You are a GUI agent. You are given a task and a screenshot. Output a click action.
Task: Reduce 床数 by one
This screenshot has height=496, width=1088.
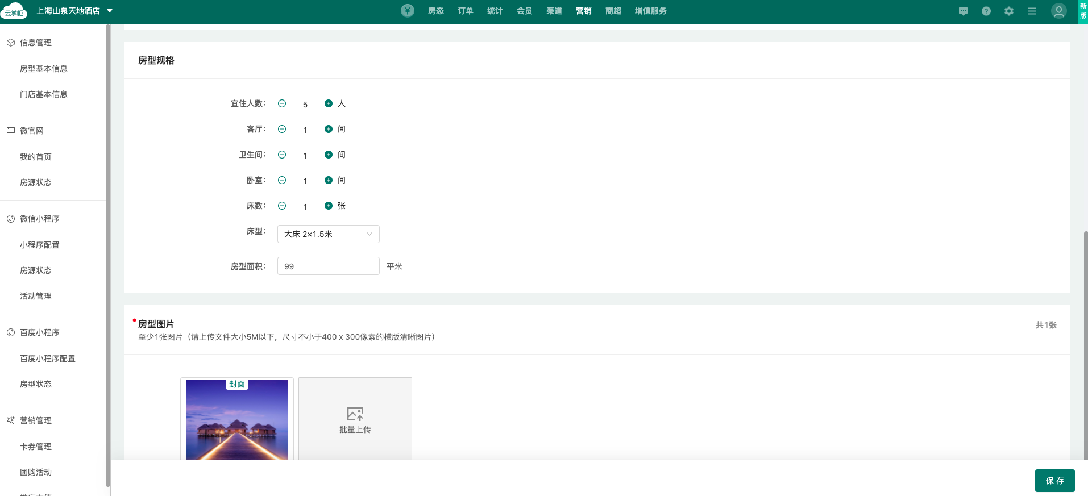[282, 206]
